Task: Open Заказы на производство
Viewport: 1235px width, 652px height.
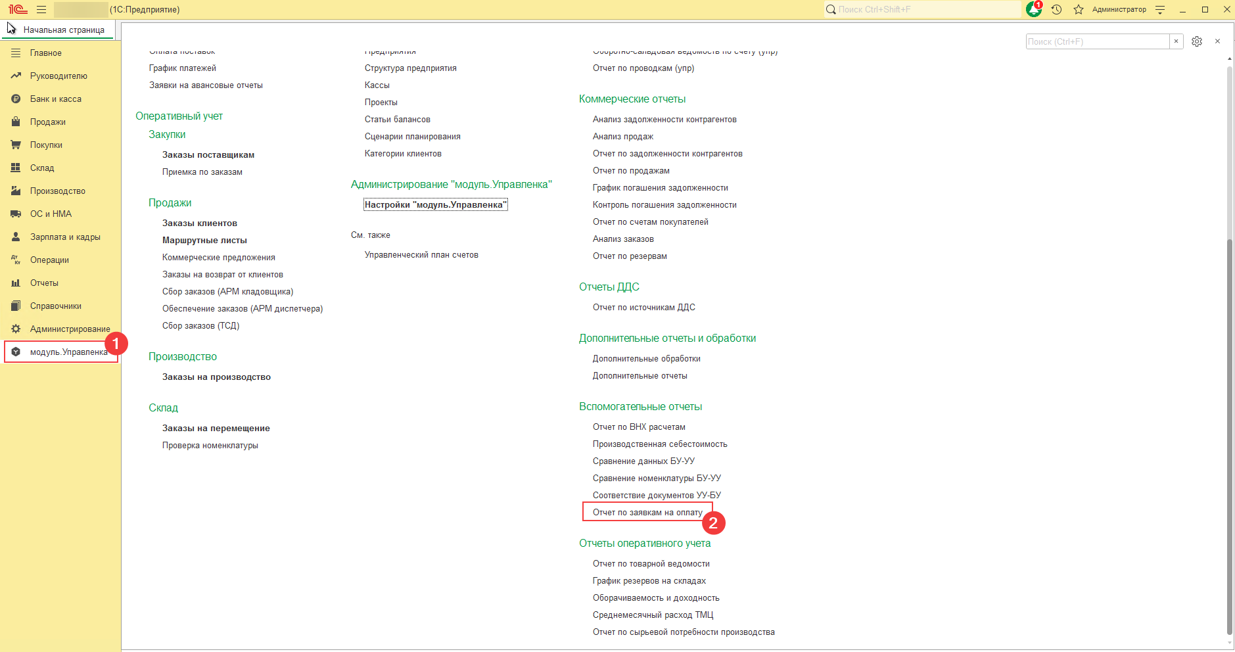Action: click(x=216, y=377)
